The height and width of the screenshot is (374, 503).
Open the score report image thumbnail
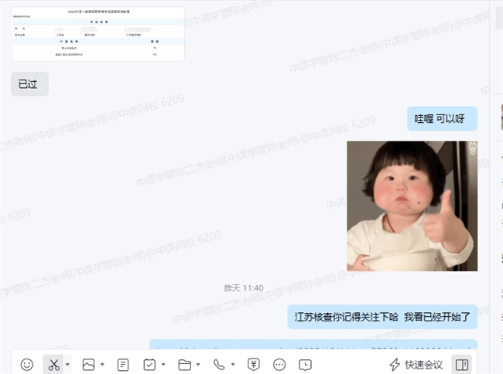98,33
